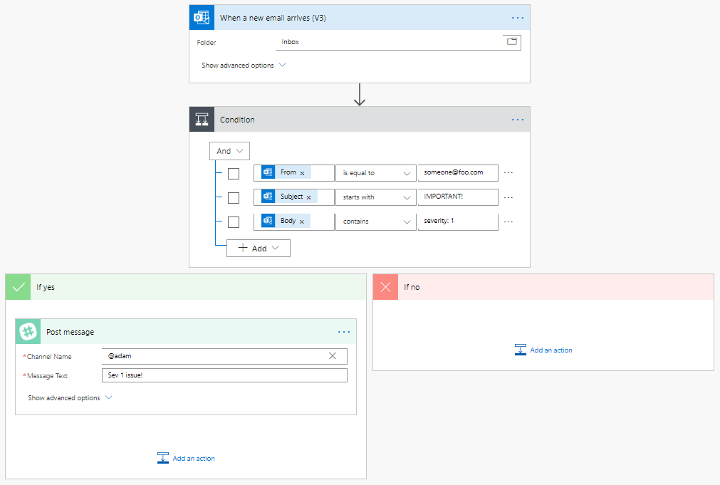Click Add button to add condition row
Image resolution: width=720 pixels, height=485 pixels.
[x=258, y=248]
